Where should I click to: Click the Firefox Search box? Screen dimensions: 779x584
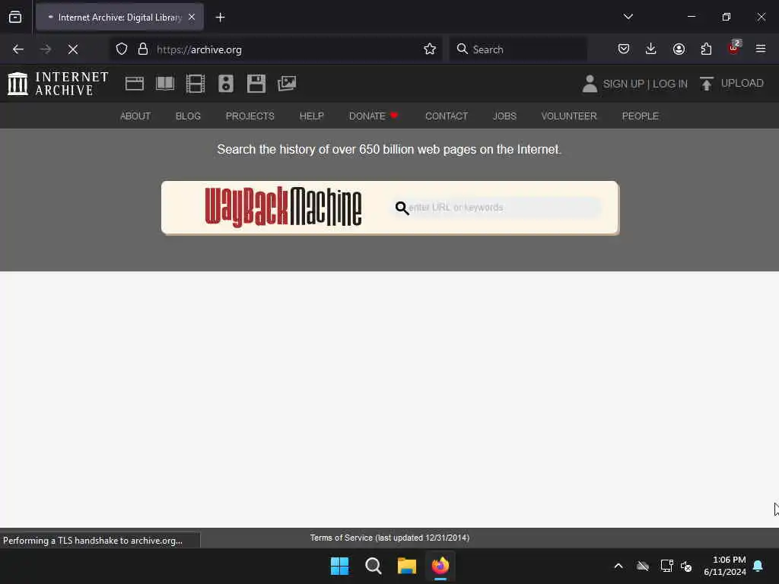pyautogui.click(x=517, y=49)
